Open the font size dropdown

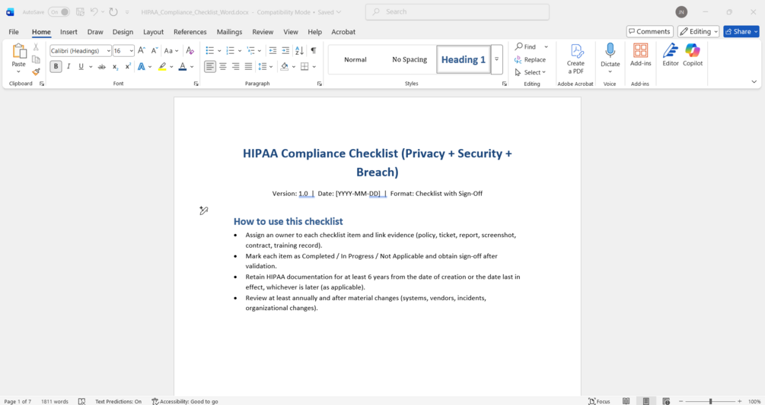(131, 51)
